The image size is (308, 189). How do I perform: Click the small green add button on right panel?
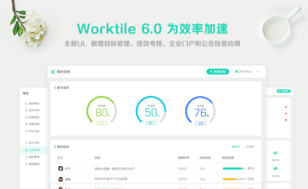(x=284, y=91)
